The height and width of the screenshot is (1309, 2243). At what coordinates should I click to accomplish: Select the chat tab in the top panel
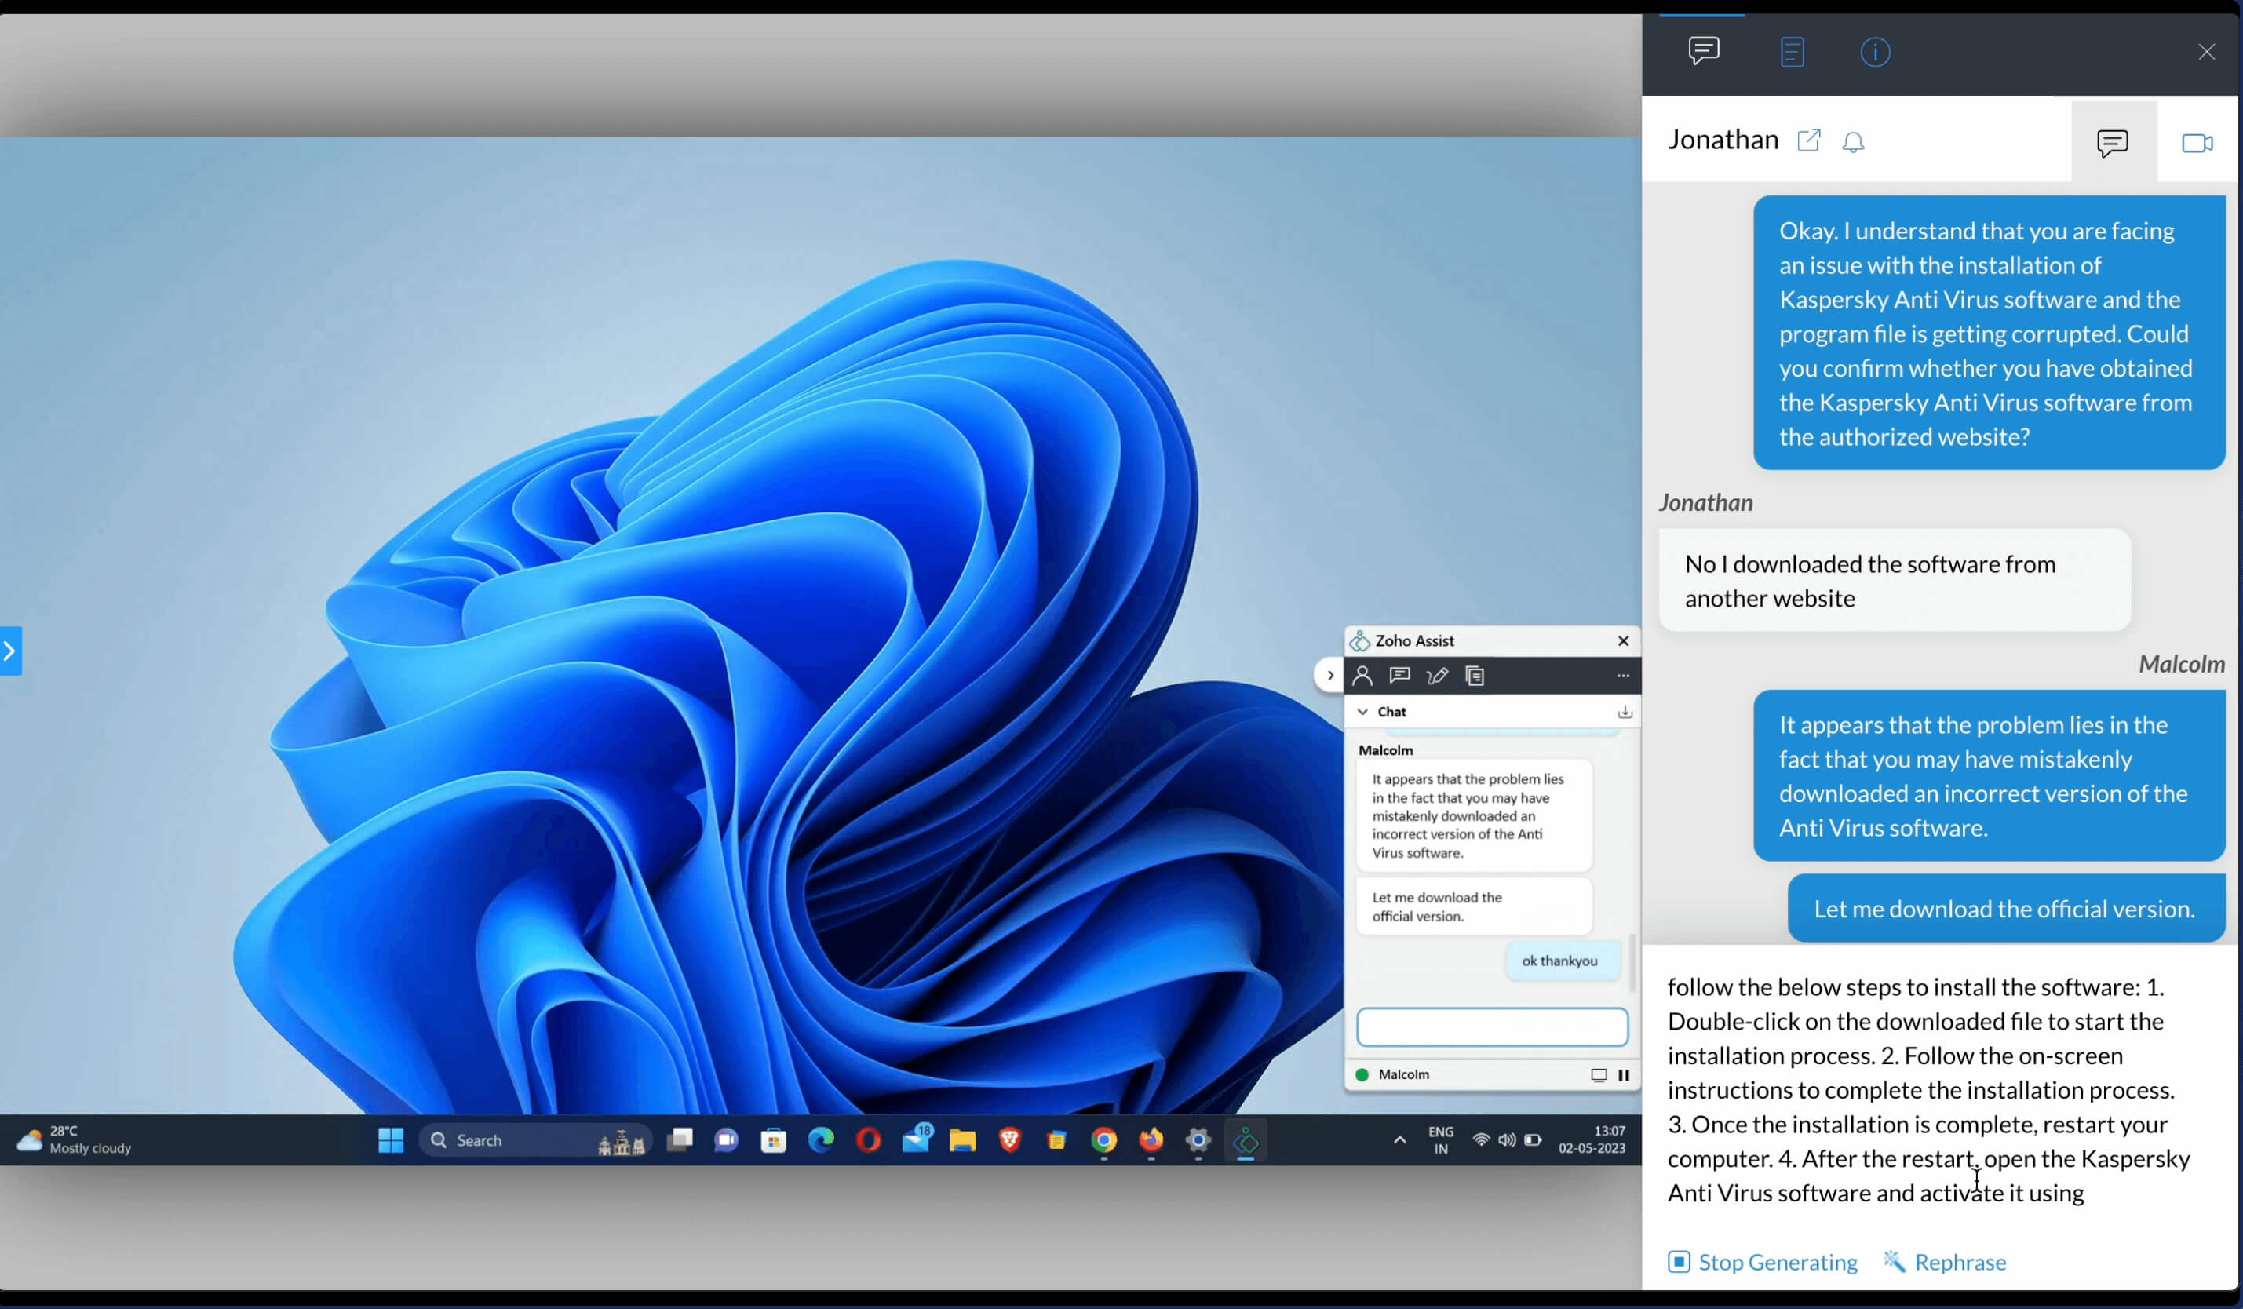(x=1703, y=49)
